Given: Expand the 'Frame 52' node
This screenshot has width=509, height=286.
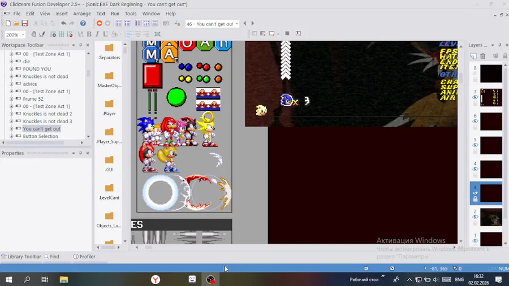Looking at the screenshot, I should pos(11,98).
